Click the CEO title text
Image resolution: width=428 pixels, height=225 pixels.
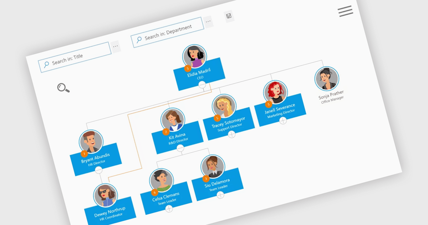coord(200,78)
